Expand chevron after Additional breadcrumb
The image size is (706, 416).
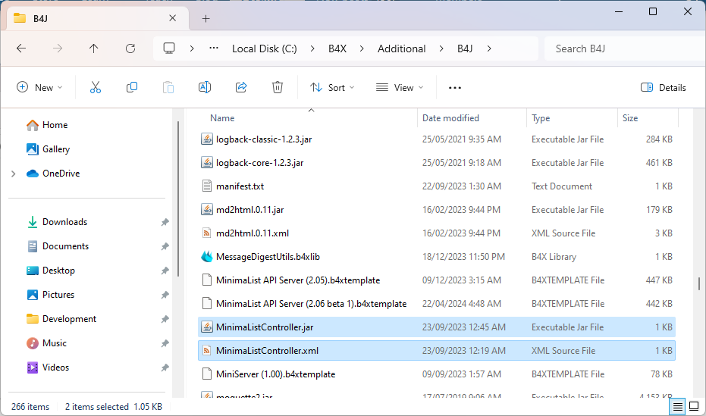[441, 48]
